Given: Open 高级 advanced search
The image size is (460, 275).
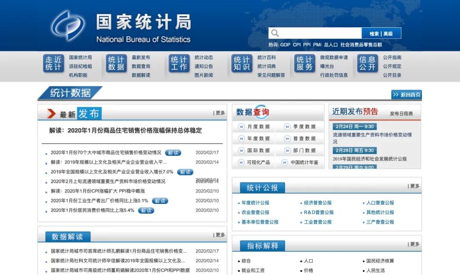Looking at the screenshot, I should (388, 34).
